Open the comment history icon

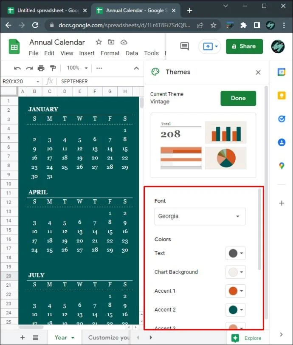point(185,46)
